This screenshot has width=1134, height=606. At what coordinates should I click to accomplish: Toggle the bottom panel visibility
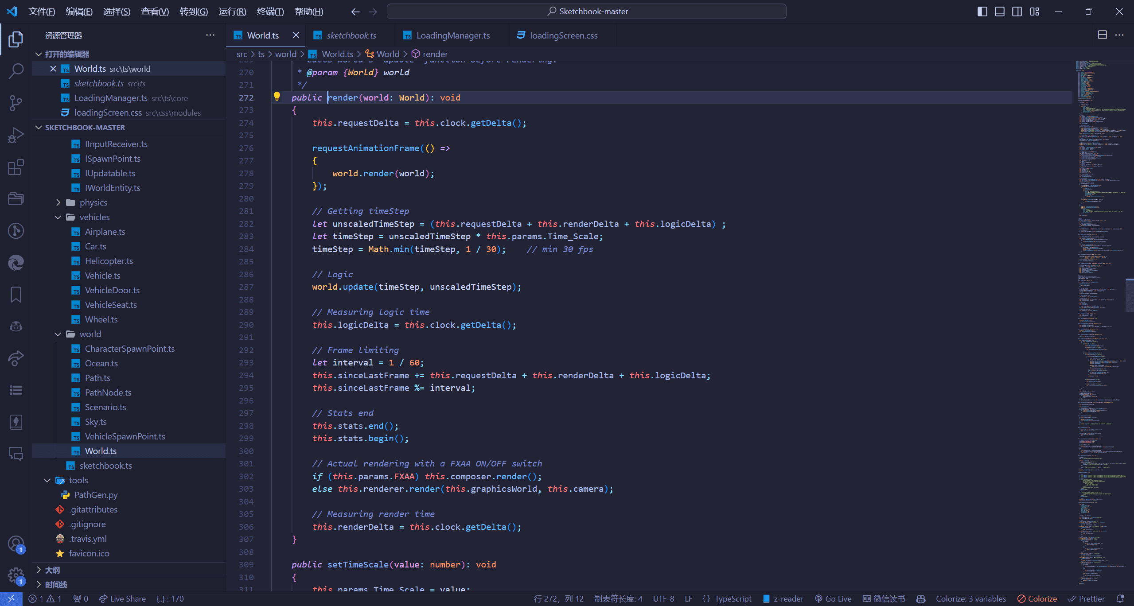pyautogui.click(x=1000, y=12)
